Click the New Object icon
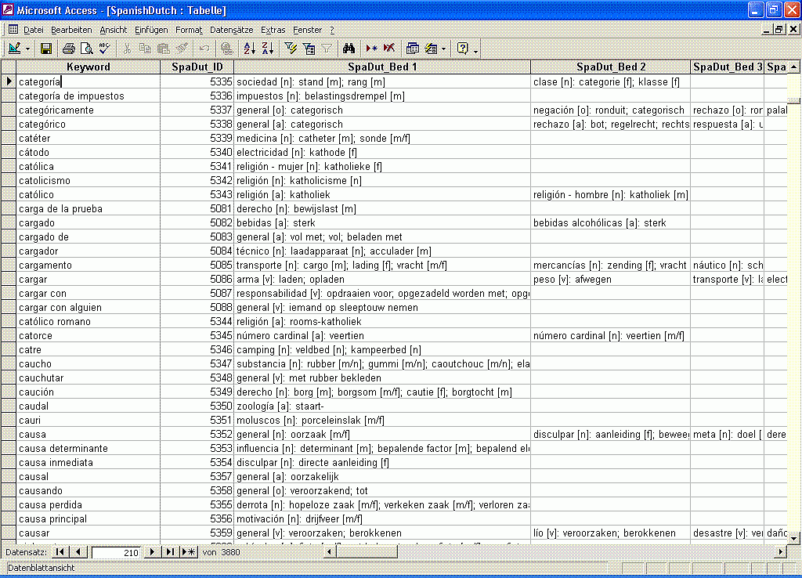This screenshot has width=802, height=578. 432,49
